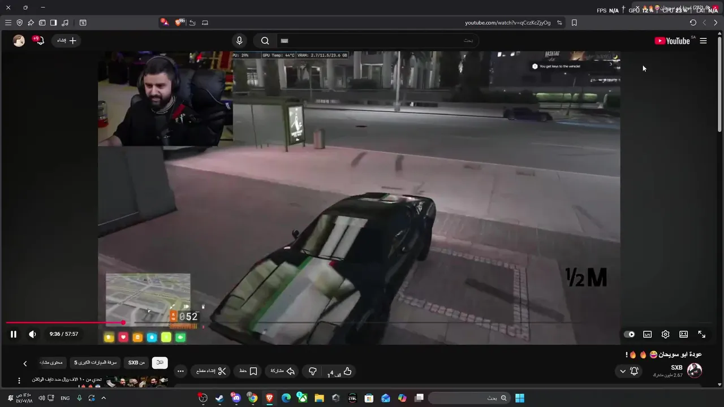The image size is (724, 407).
Task: Open options for the suggested video
Action: 19,381
